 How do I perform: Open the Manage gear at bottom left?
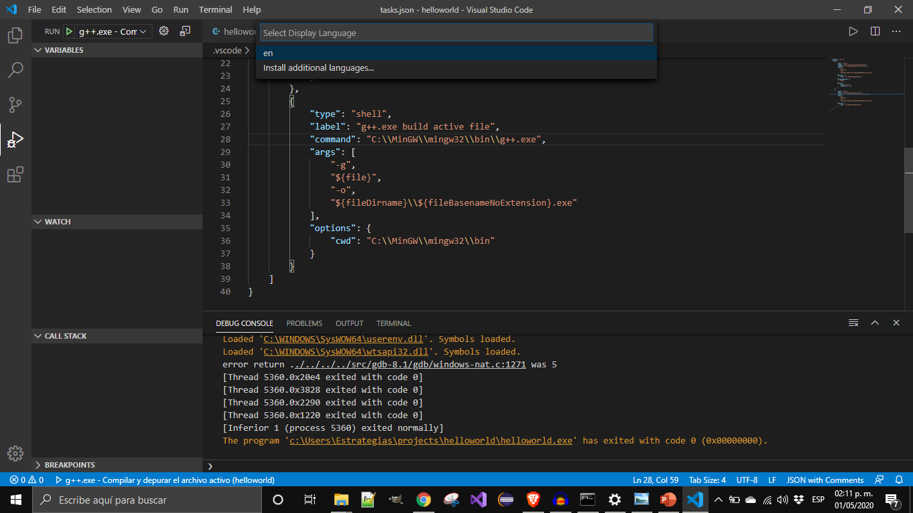click(15, 454)
